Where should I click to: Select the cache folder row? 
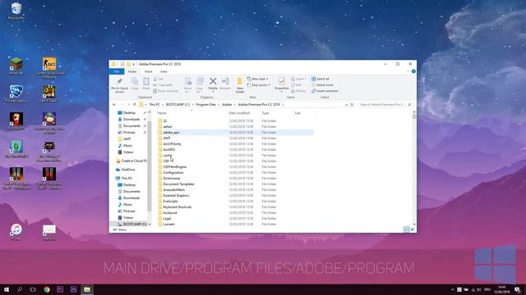click(235, 155)
